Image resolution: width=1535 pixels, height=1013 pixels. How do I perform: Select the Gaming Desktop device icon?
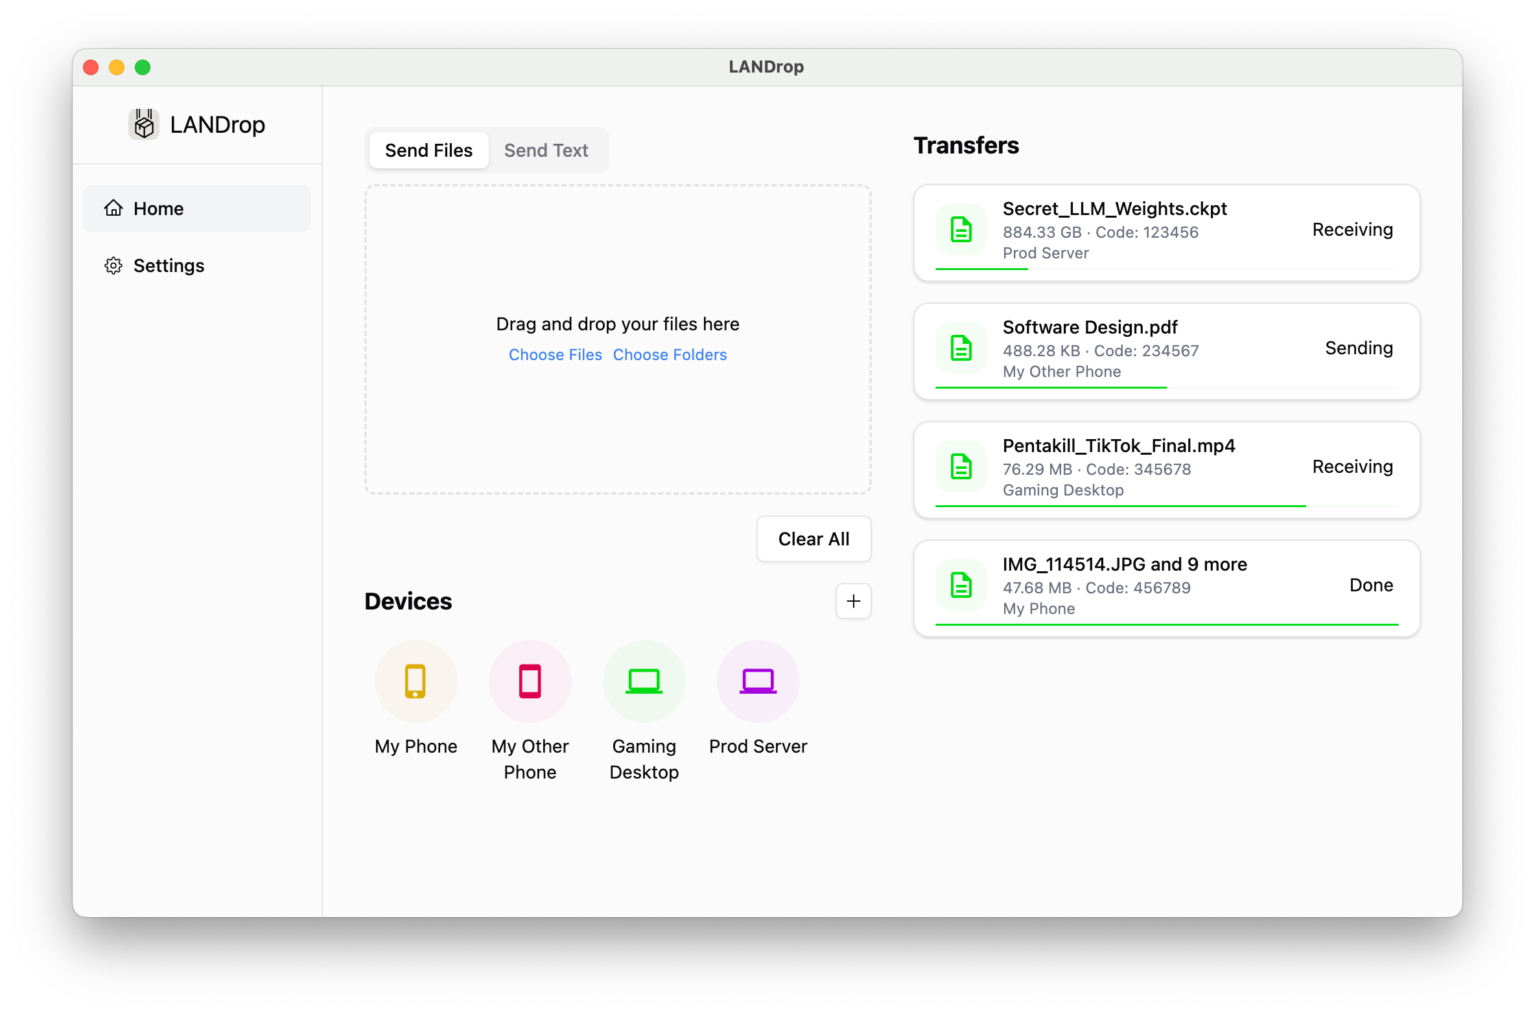click(x=644, y=681)
